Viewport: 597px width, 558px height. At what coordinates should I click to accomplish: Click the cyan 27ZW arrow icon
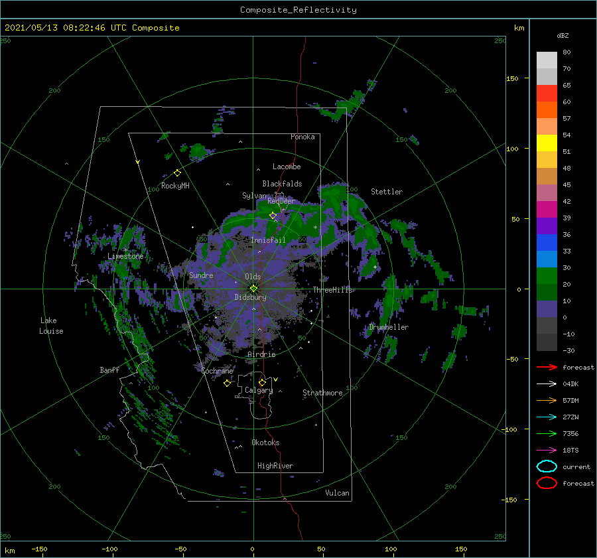point(547,417)
